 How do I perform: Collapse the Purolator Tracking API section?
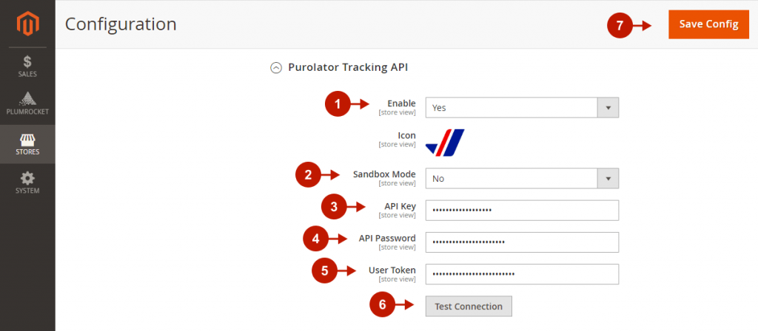(276, 68)
